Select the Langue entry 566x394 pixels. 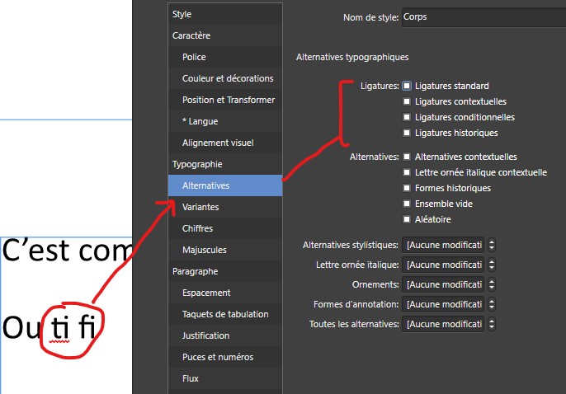(225, 121)
